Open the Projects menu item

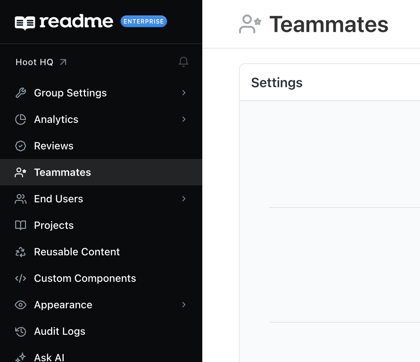tap(101, 226)
